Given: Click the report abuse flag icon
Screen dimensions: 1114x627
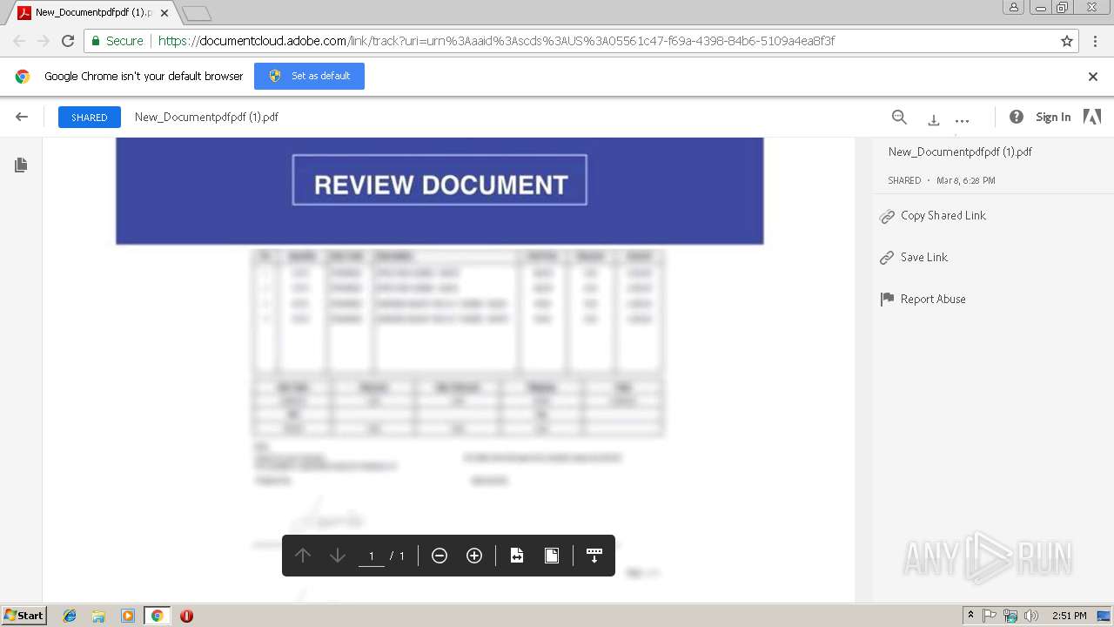Looking at the screenshot, I should (887, 300).
